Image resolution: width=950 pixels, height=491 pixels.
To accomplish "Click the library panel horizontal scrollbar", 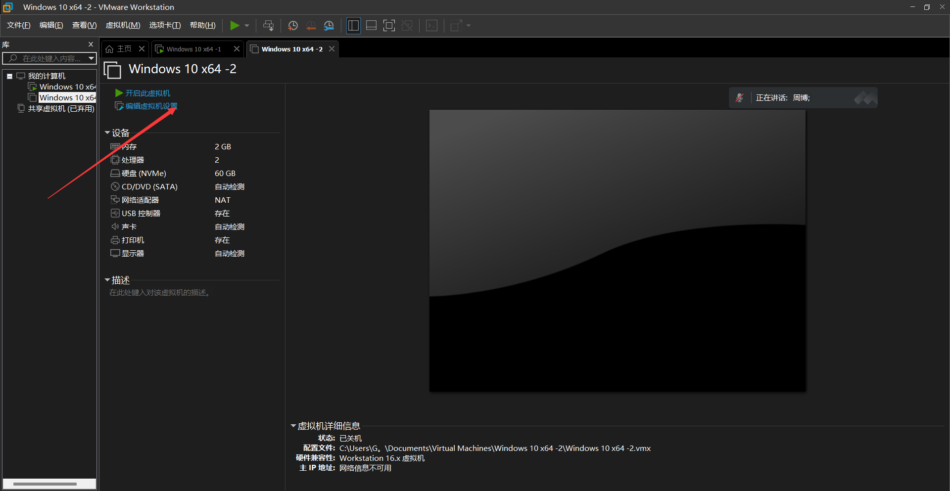I will pos(45,484).
